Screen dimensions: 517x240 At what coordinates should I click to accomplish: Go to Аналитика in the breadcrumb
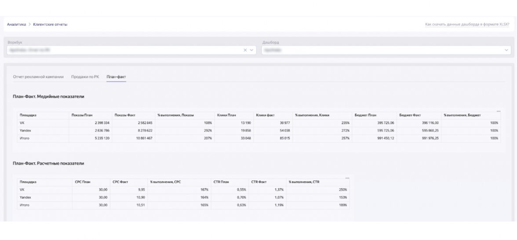(x=16, y=25)
